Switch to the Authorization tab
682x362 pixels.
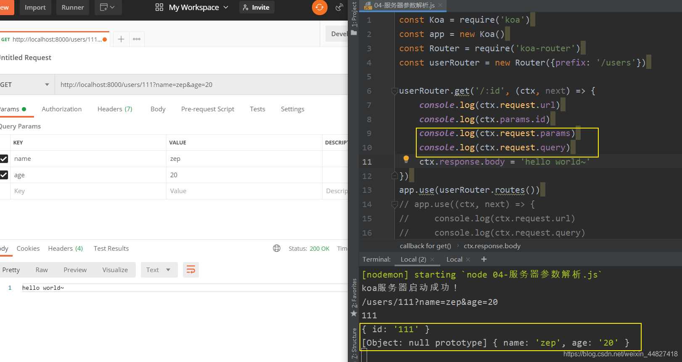click(x=62, y=109)
